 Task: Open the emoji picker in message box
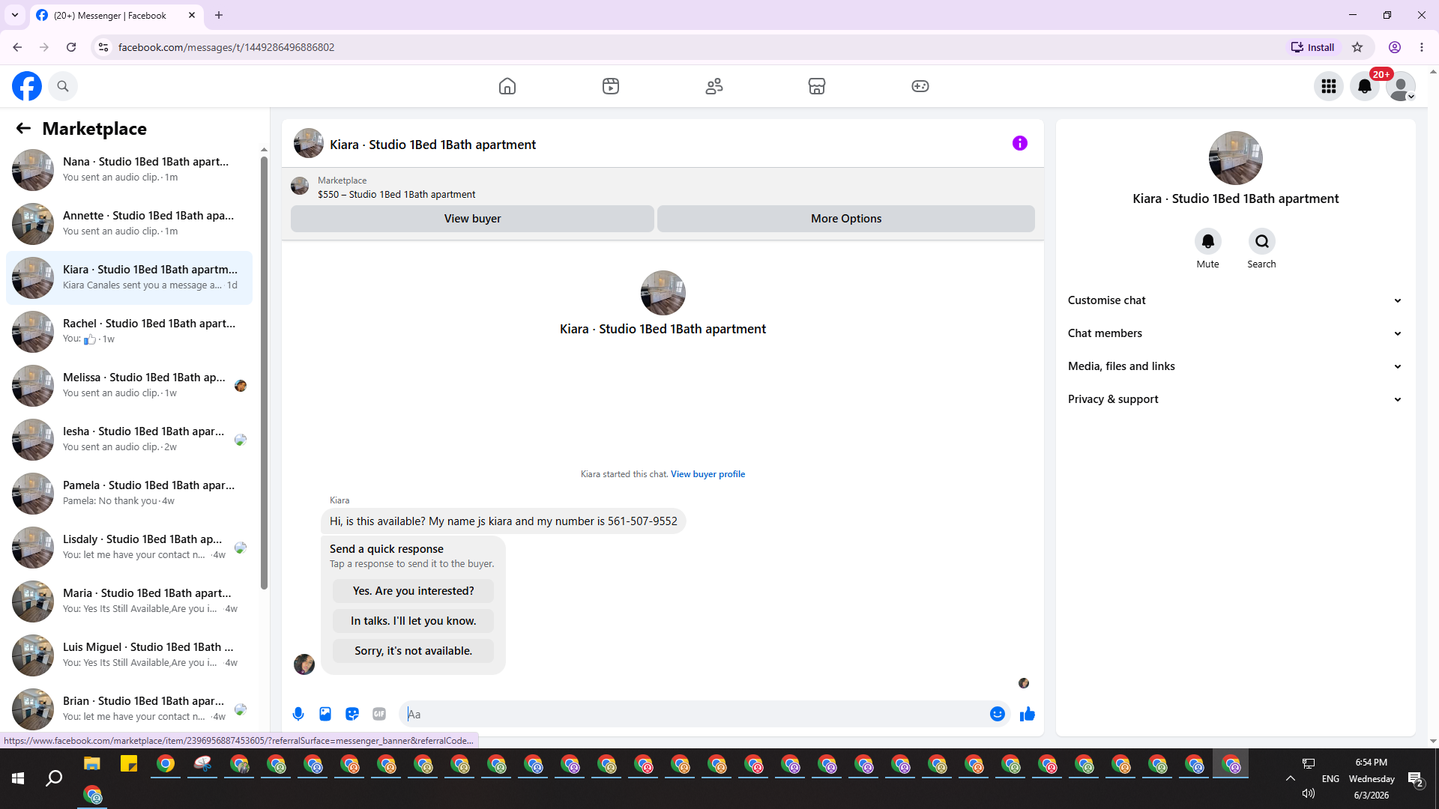pyautogui.click(x=998, y=715)
